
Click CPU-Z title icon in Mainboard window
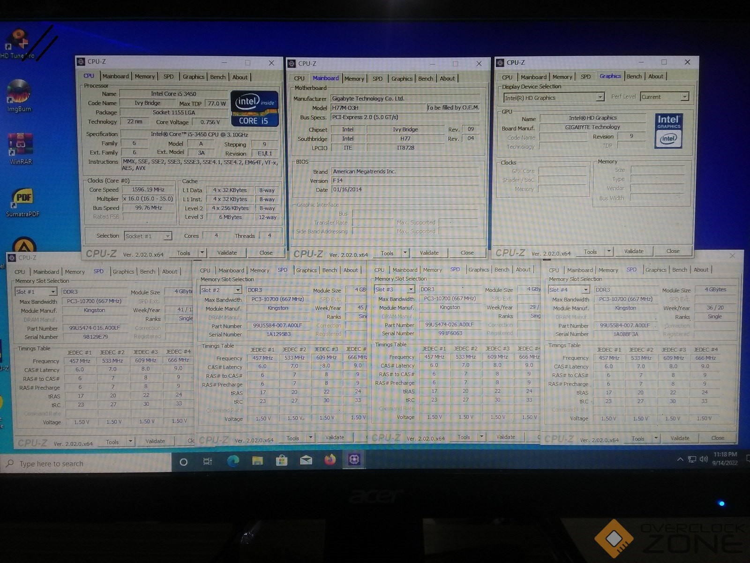(x=292, y=63)
